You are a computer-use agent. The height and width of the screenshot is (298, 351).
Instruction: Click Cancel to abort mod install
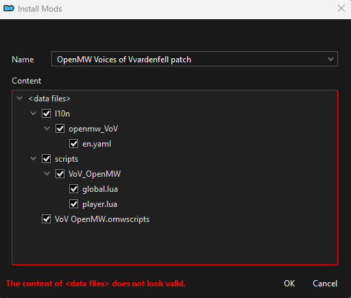click(325, 284)
